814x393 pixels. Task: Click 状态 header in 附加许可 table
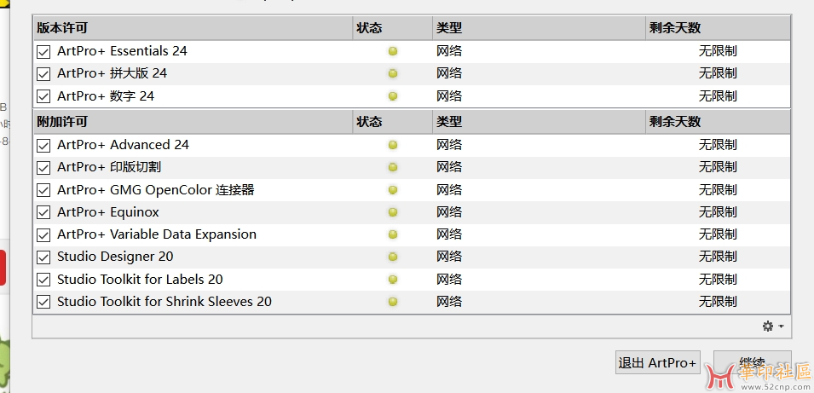tap(392, 122)
